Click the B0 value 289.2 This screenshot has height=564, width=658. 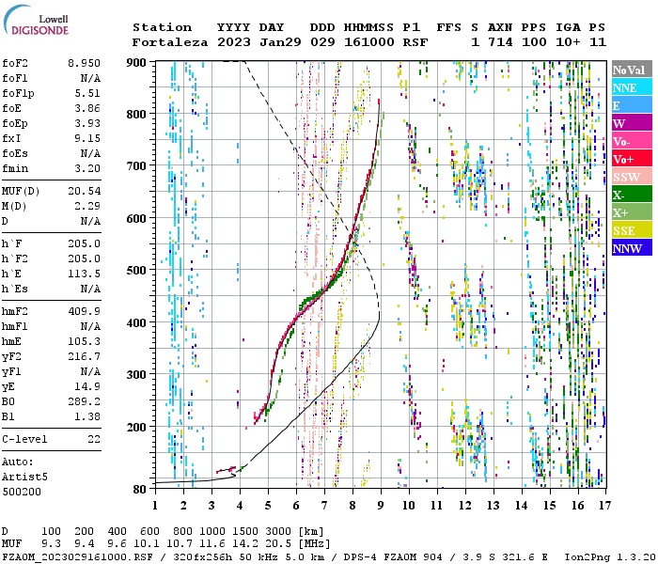click(84, 401)
